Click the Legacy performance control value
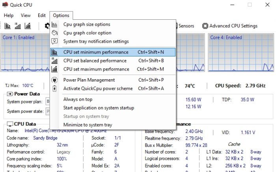The height and width of the screenshot is (172, 276). pyautogui.click(x=63, y=152)
